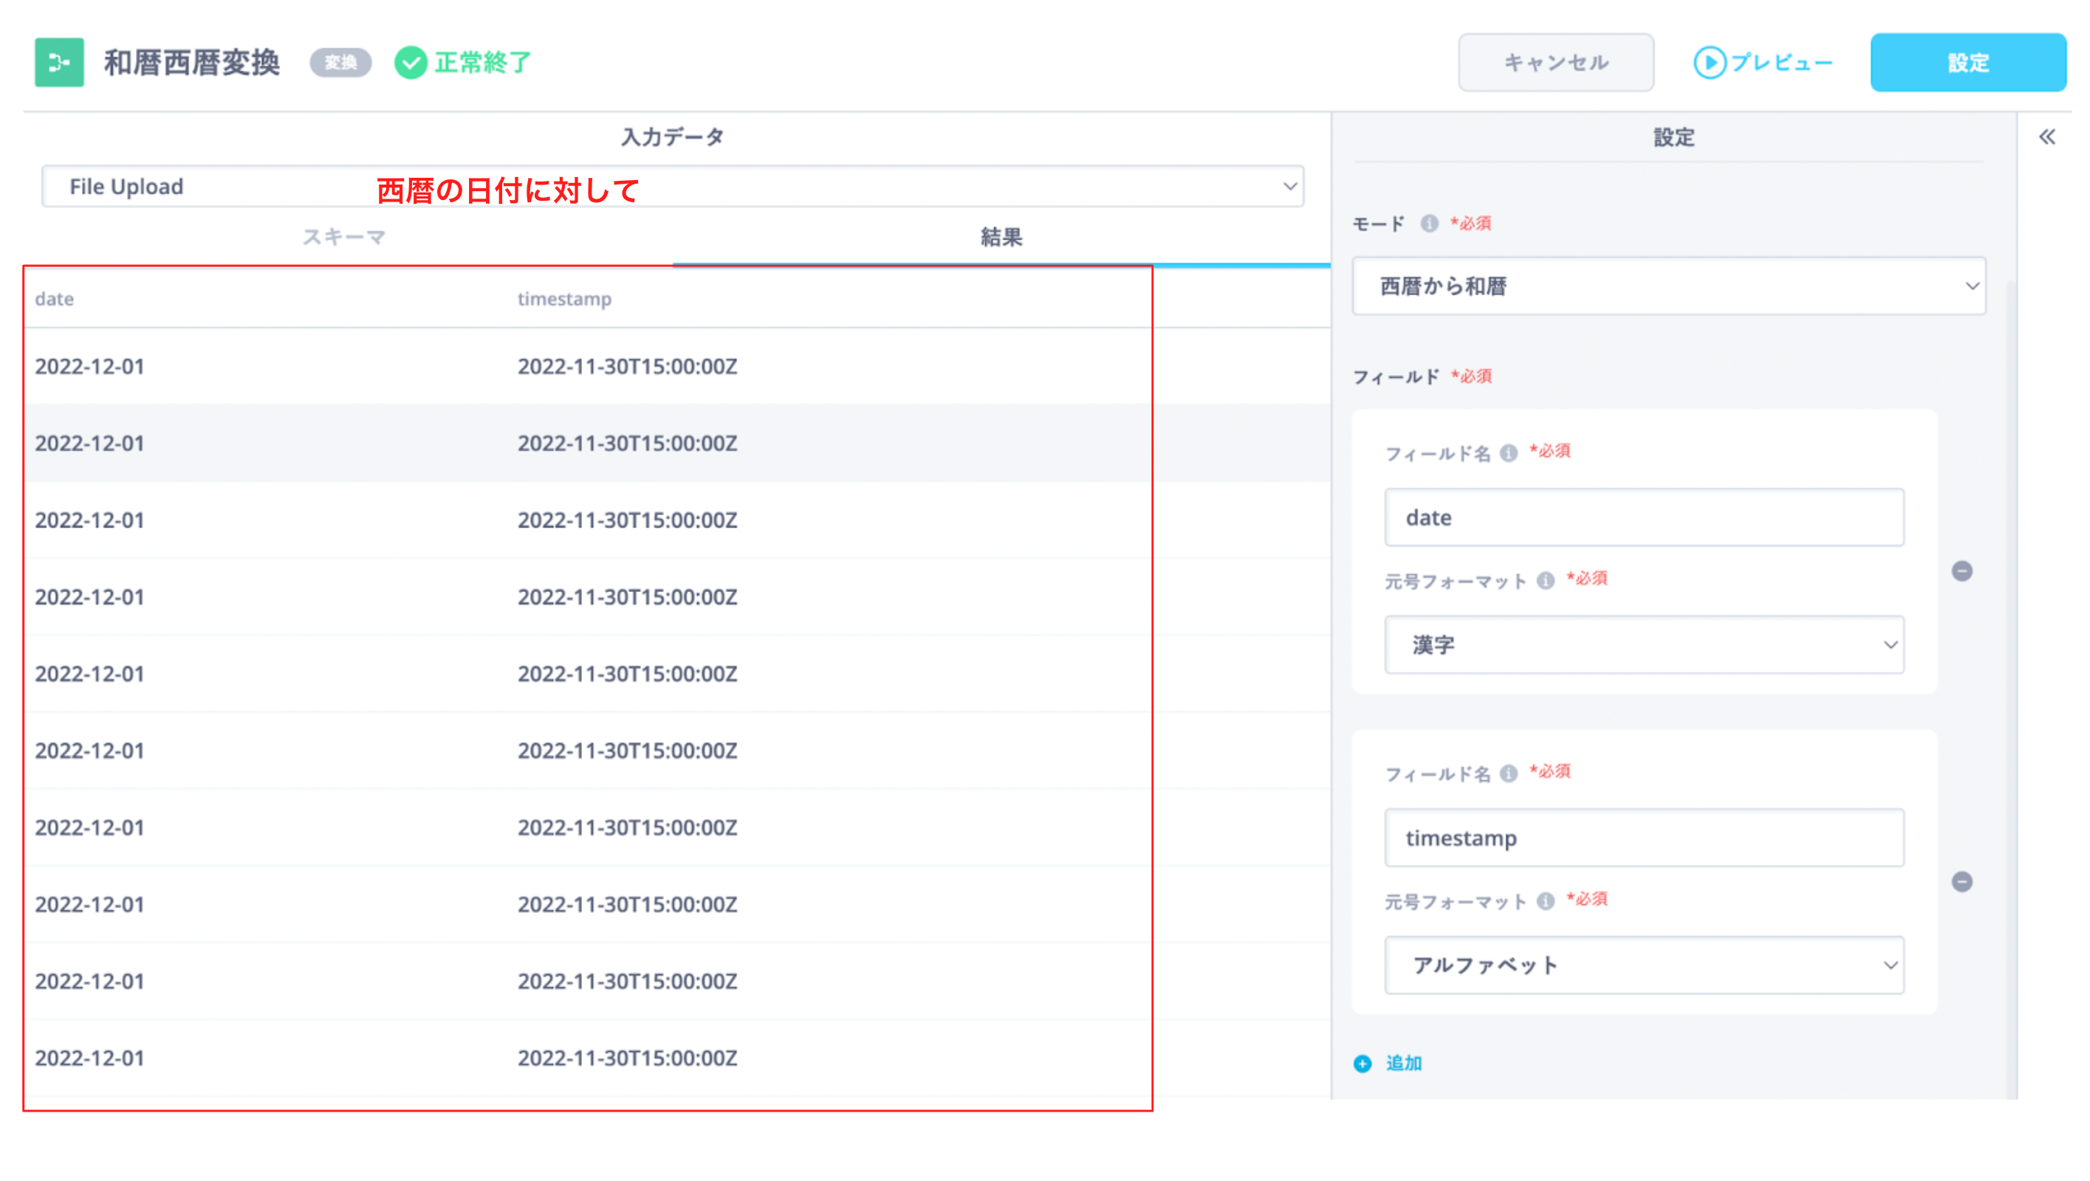Switch to the スキーマ tab
Image resolution: width=2090 pixels, height=1181 pixels.
[x=343, y=237]
